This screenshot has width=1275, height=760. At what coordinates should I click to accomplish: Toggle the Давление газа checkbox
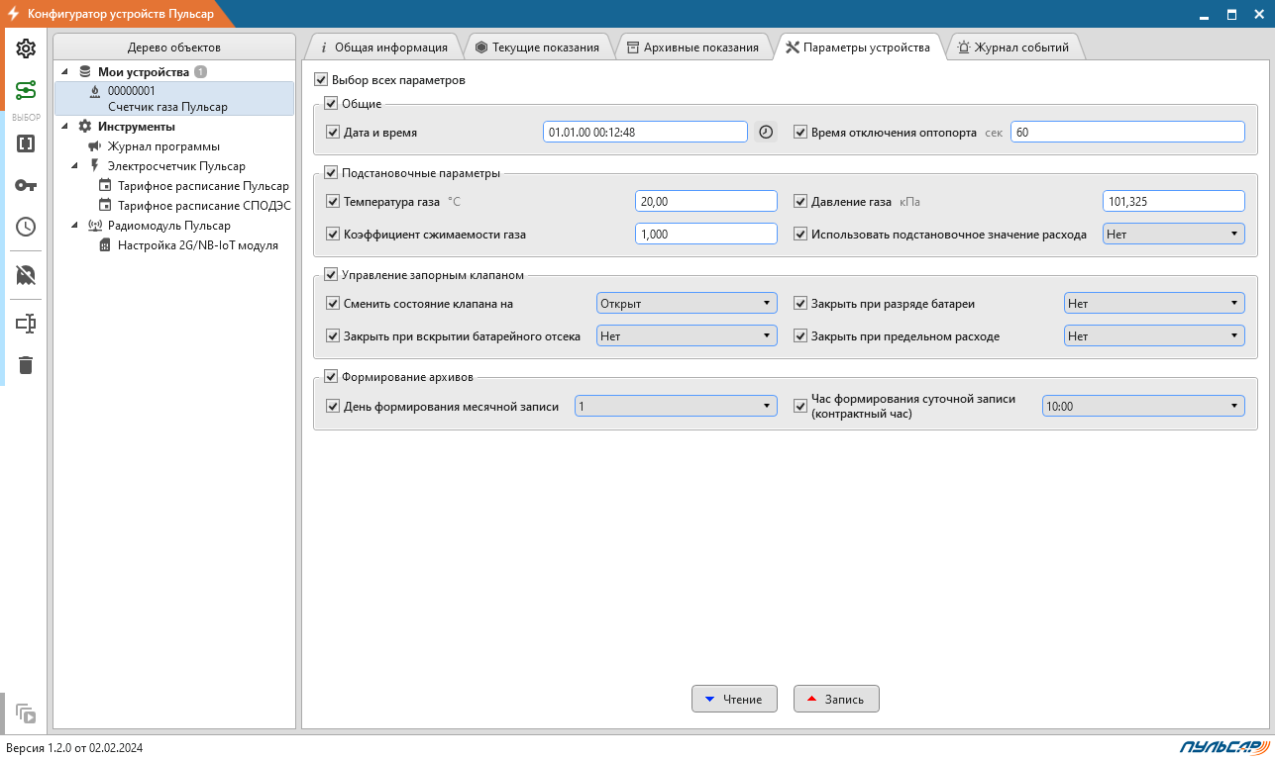coord(800,202)
